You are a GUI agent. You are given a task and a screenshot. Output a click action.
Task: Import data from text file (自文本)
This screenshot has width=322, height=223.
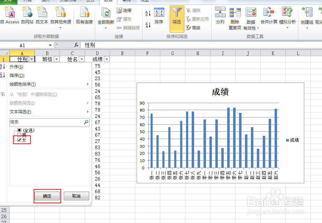42,15
